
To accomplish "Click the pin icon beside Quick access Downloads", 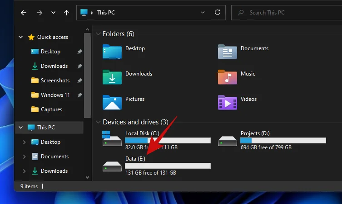I will [x=79, y=66].
